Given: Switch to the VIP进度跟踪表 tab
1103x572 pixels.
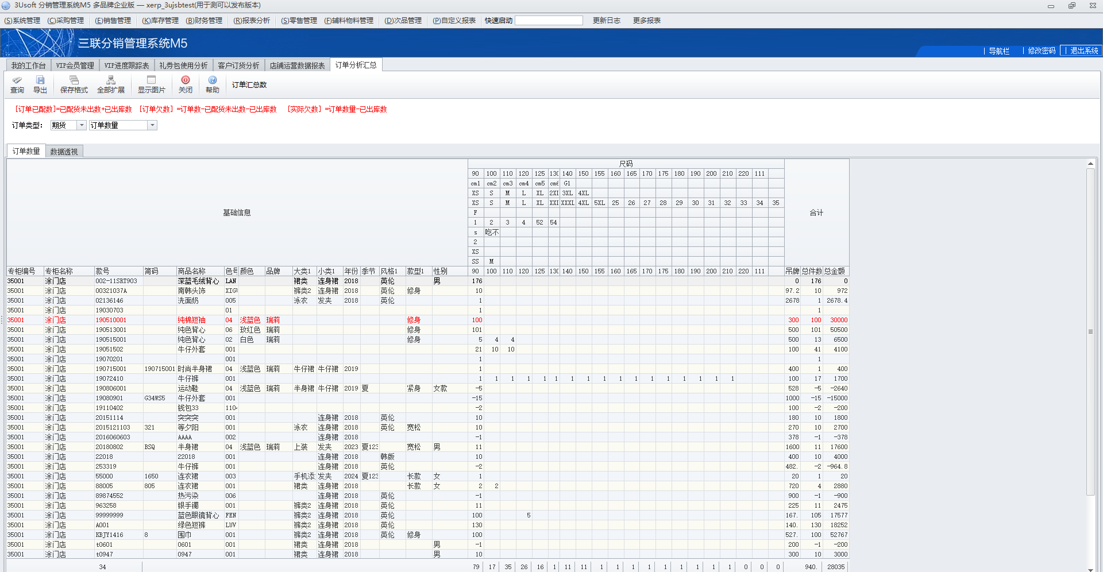Looking at the screenshot, I should point(127,65).
